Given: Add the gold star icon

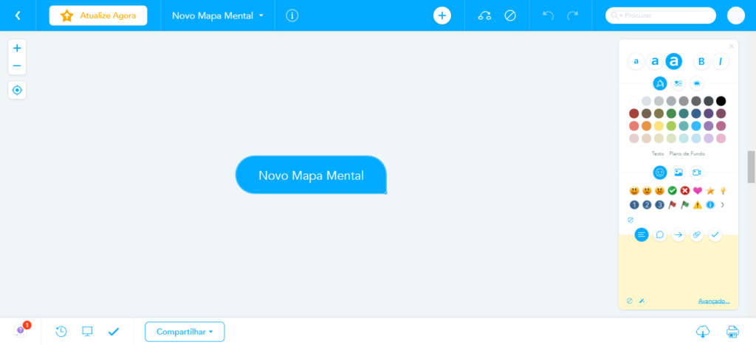Looking at the screenshot, I should pos(709,190).
